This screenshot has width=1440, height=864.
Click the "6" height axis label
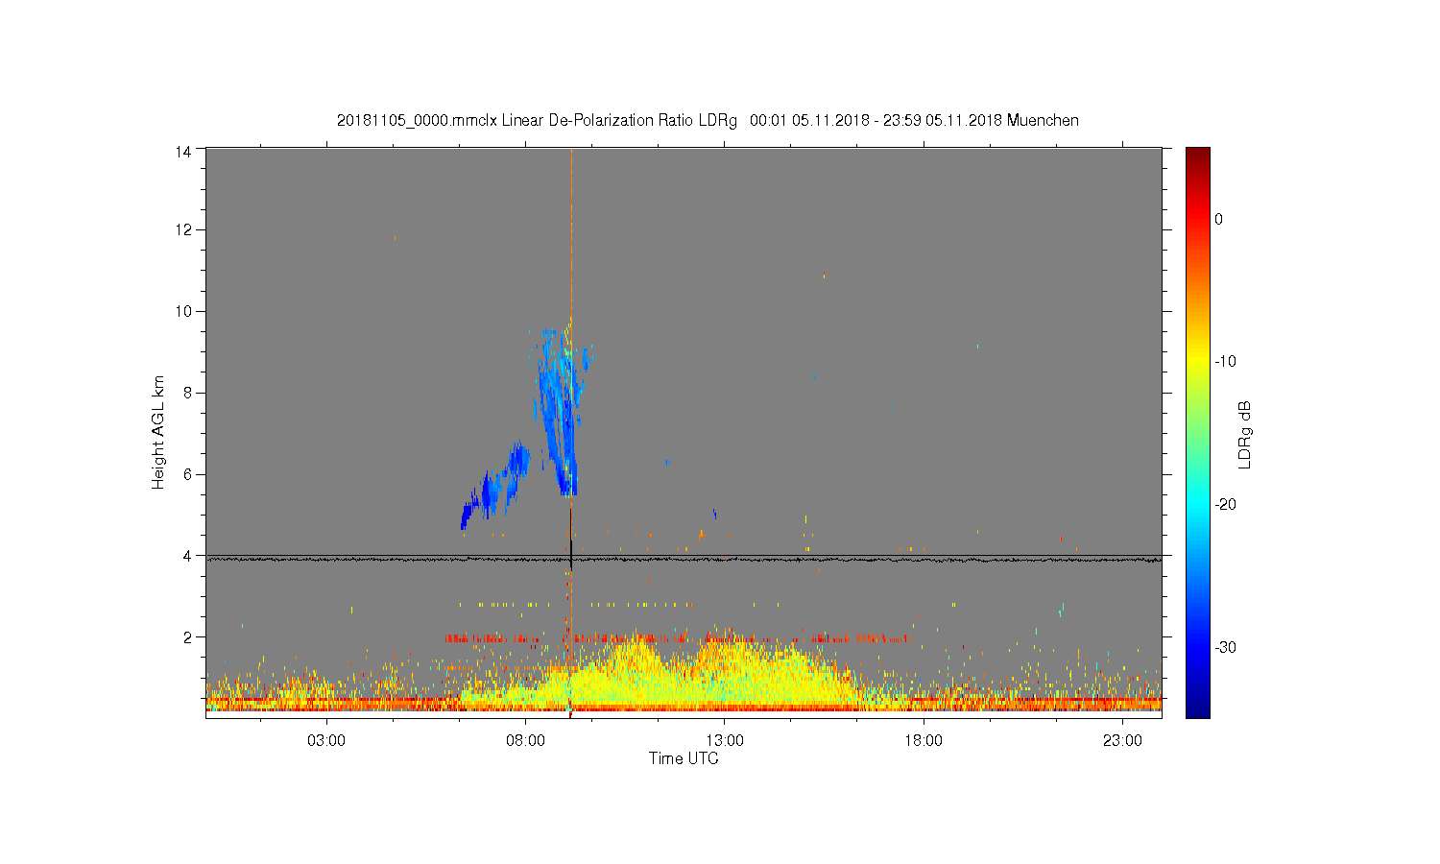187,474
